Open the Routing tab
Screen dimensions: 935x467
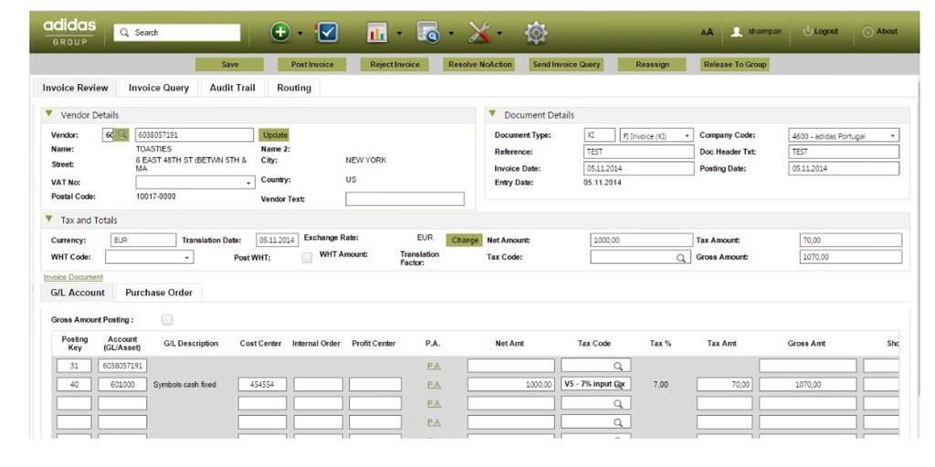pyautogui.click(x=294, y=88)
